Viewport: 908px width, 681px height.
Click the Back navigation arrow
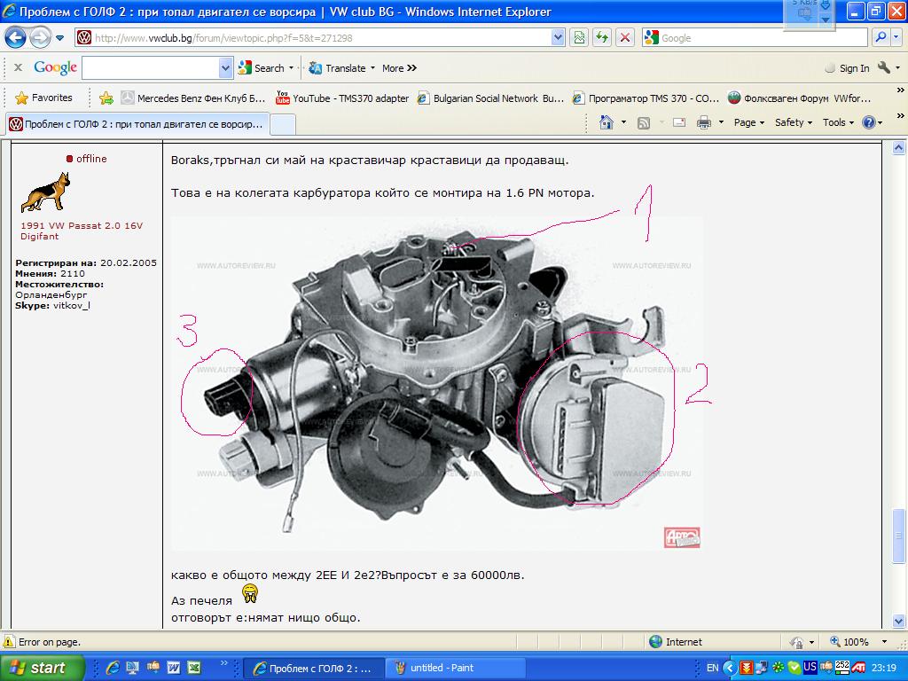point(16,38)
